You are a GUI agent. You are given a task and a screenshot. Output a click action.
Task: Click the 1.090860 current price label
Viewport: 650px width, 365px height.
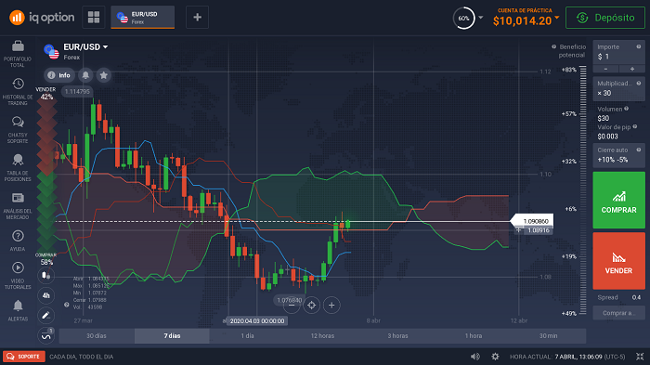coord(532,221)
